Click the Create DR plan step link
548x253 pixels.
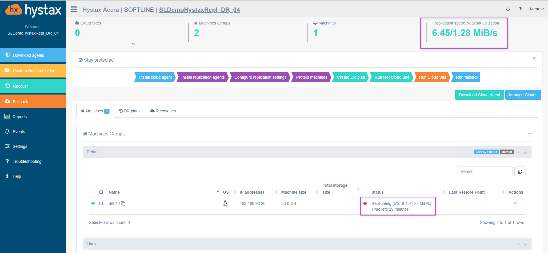pos(351,77)
